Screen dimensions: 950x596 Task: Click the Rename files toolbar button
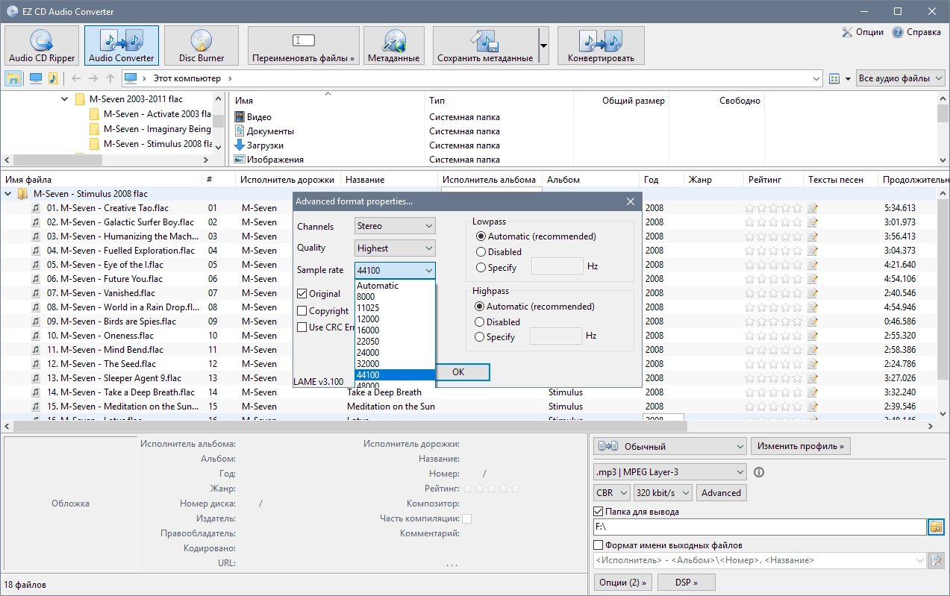click(304, 46)
